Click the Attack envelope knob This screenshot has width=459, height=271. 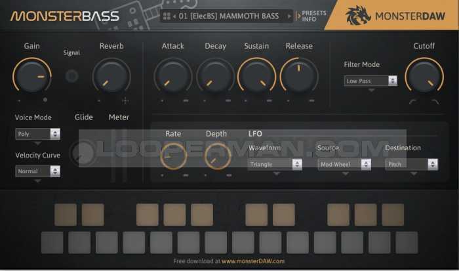coord(172,76)
